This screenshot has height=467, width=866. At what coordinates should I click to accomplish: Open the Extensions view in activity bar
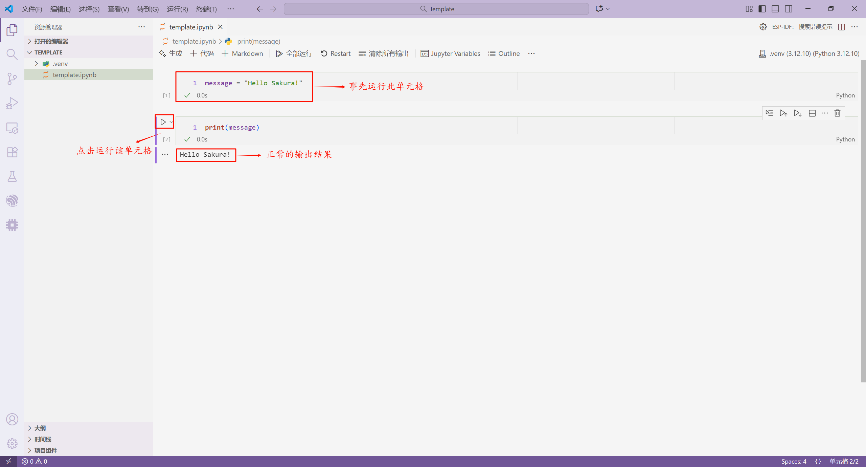[x=12, y=152]
